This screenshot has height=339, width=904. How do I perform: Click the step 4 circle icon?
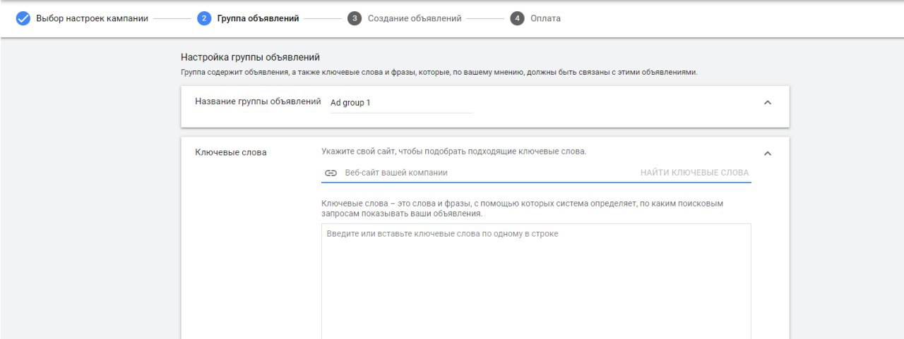click(517, 18)
